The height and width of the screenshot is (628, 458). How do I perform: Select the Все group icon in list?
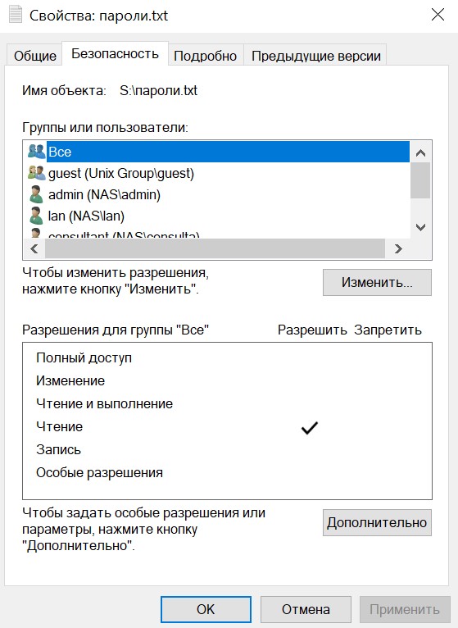click(x=37, y=152)
